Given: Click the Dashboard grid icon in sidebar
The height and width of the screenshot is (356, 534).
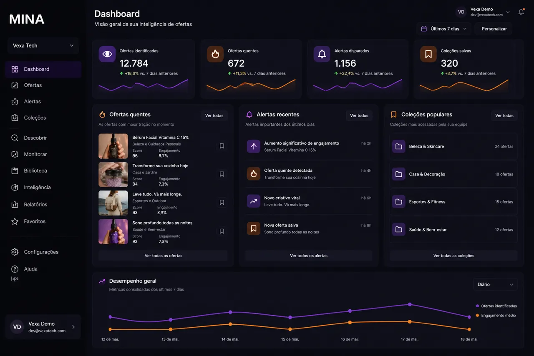Looking at the screenshot, I should [x=15, y=69].
